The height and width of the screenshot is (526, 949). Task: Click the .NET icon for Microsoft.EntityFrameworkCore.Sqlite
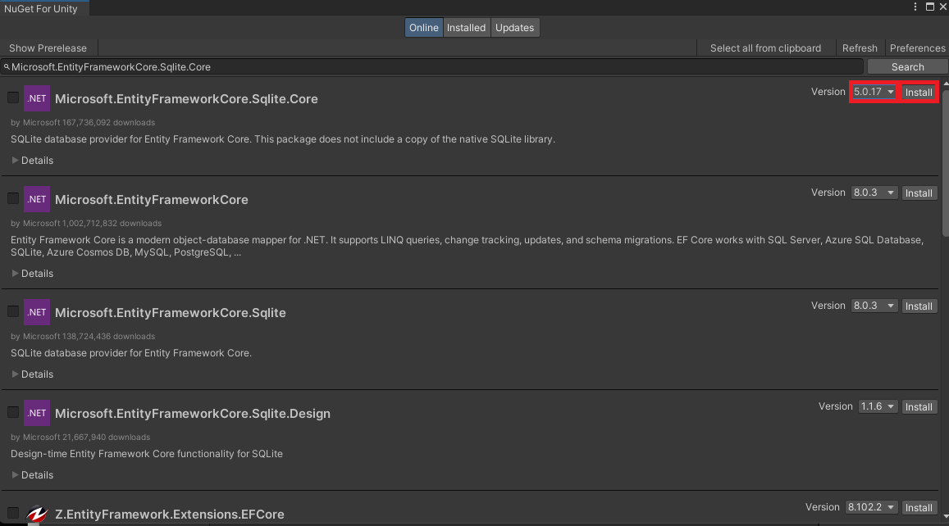(37, 313)
